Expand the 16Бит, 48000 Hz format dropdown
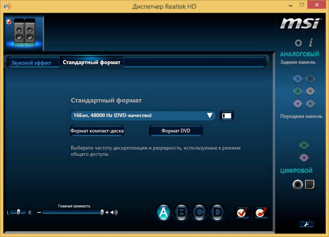This screenshot has height=237, width=329. click(143, 115)
